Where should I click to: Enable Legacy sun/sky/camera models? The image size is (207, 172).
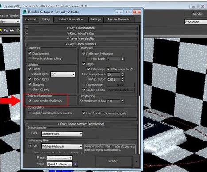tap(30, 113)
